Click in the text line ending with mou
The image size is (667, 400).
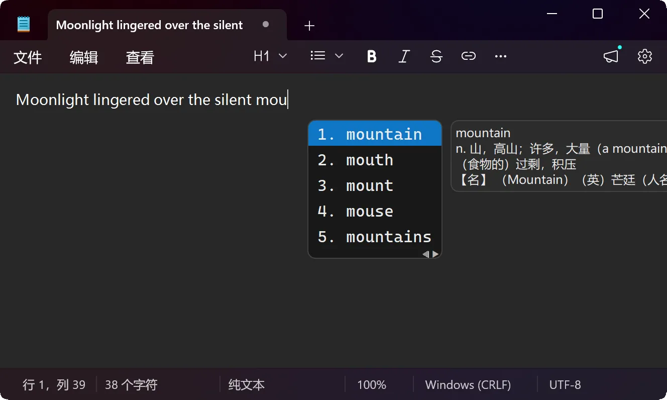coord(152,99)
